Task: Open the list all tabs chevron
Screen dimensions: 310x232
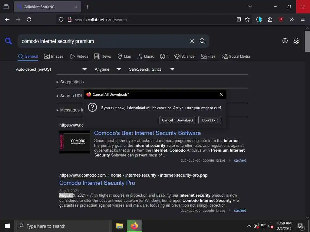Action: coord(250,7)
